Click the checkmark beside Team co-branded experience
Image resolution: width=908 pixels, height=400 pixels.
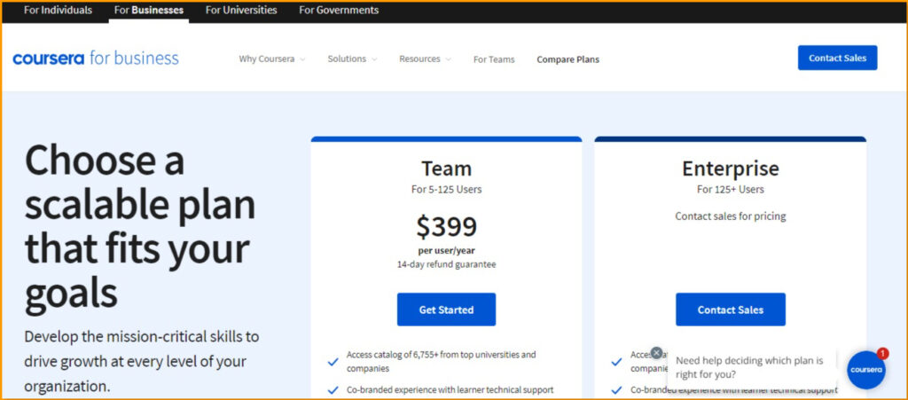[x=333, y=390]
